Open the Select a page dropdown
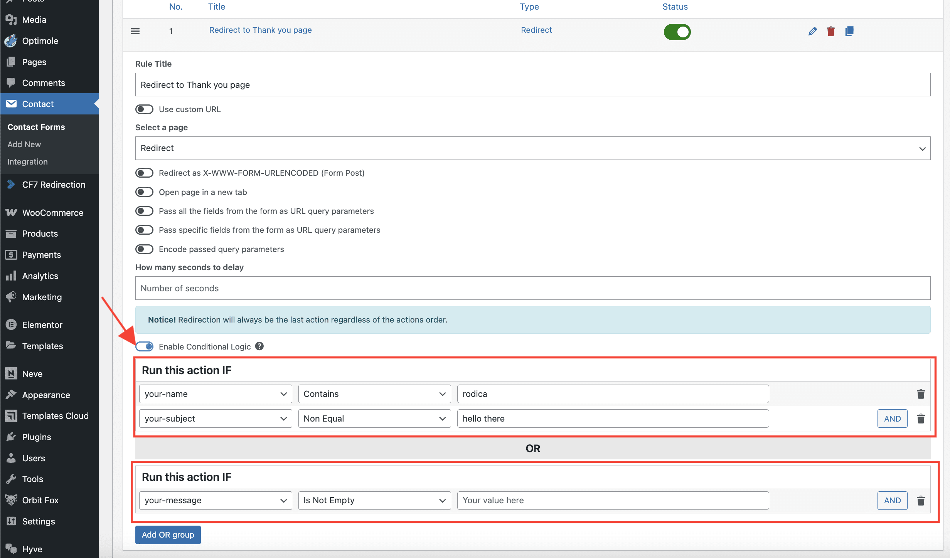Viewport: 950px width, 558px height. tap(533, 148)
